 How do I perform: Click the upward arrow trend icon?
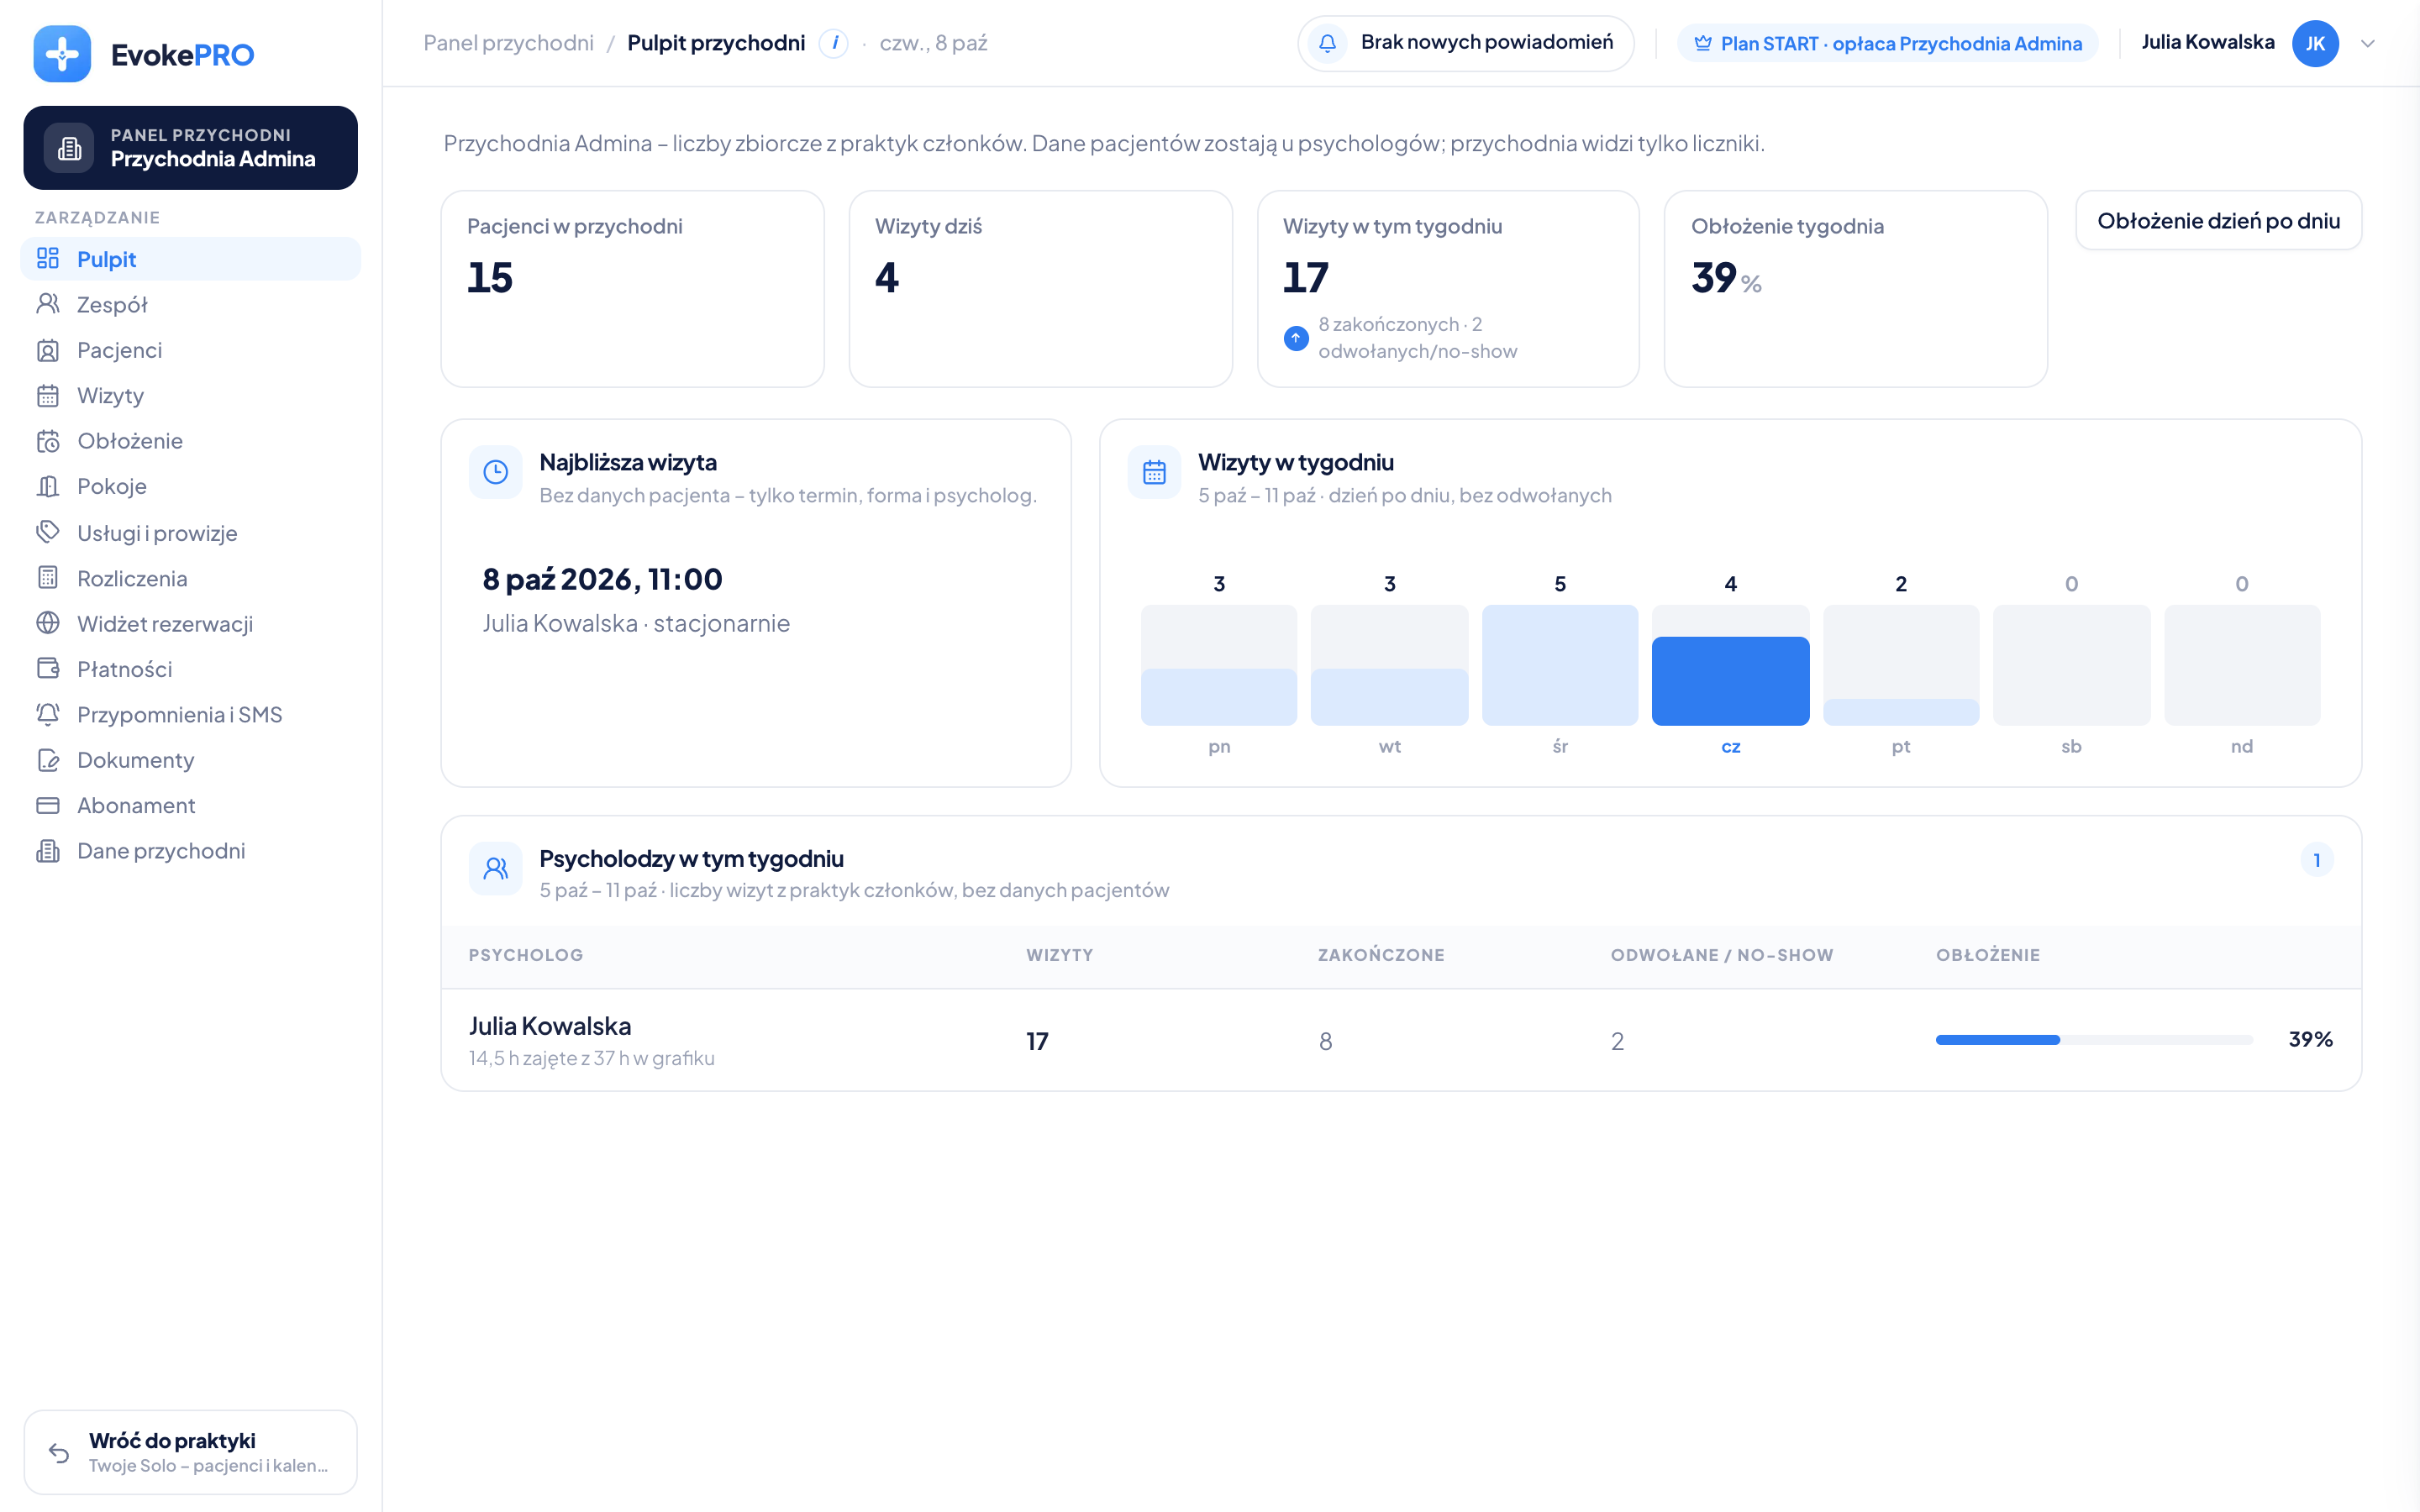tap(1296, 338)
